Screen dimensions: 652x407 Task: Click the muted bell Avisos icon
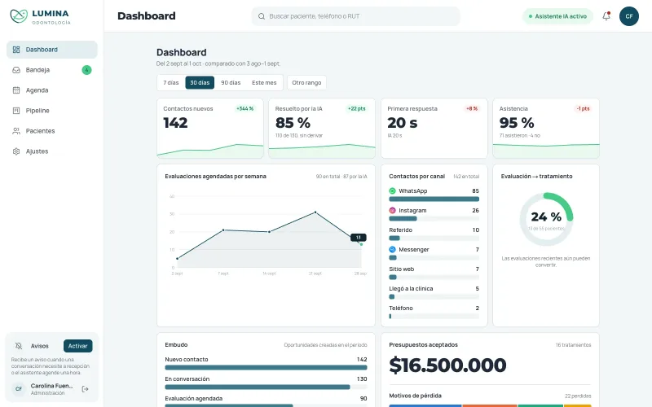[x=18, y=346]
